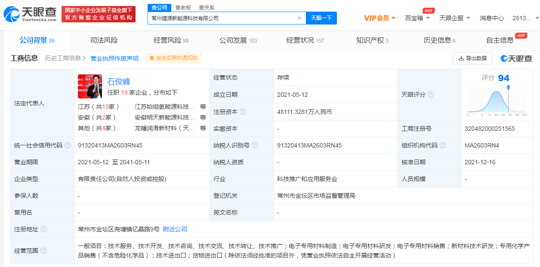
Task: Open 江苏铂坦氢能源科技 company link
Action: pyautogui.click(x=165, y=107)
